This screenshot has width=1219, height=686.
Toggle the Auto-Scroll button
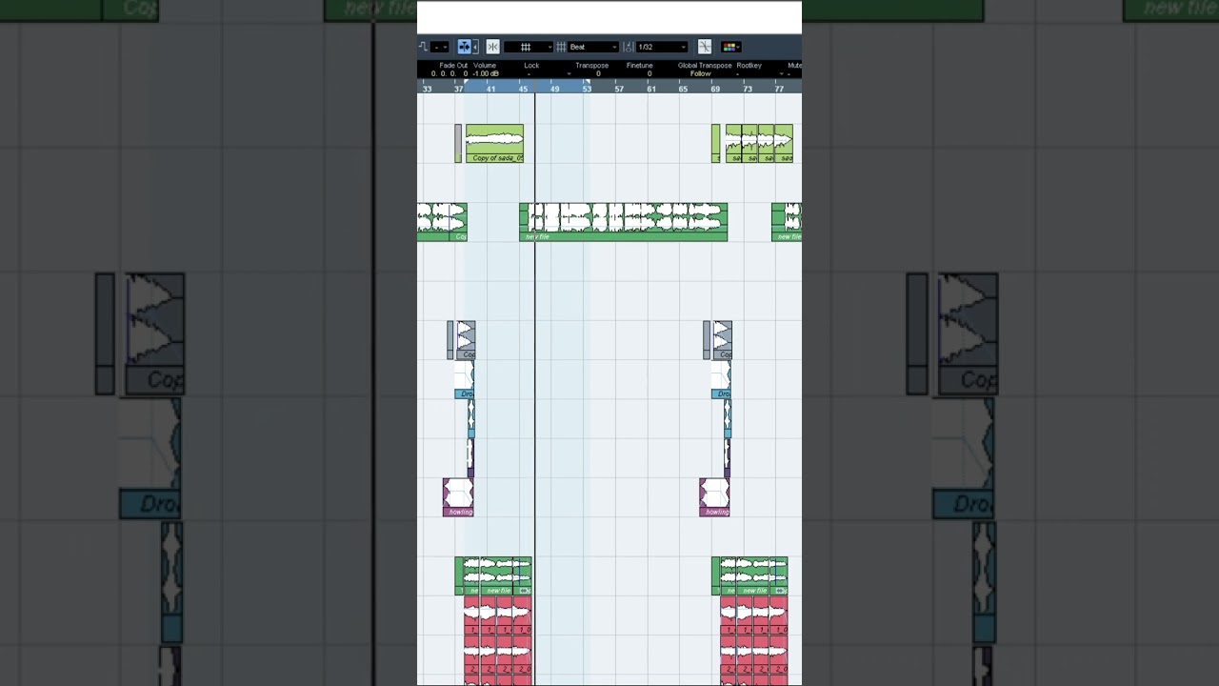tap(464, 47)
